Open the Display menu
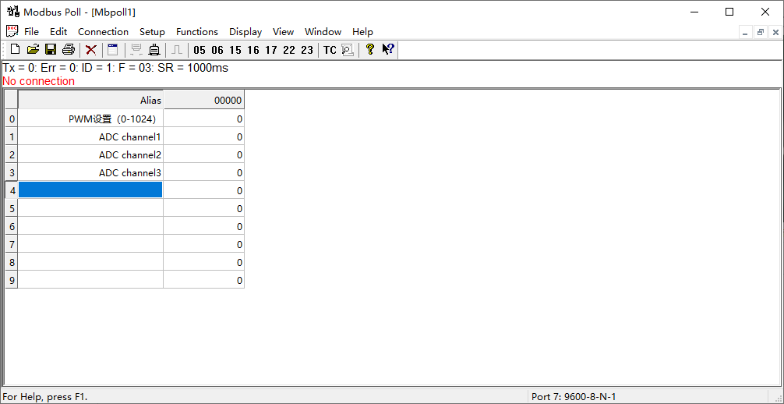The width and height of the screenshot is (784, 404). (x=245, y=31)
